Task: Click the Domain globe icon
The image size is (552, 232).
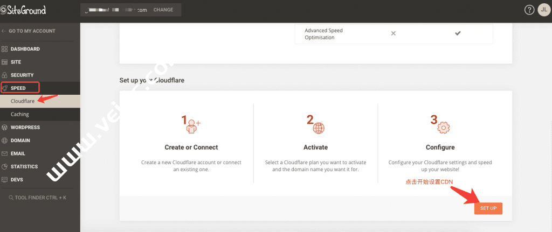Action: pos(4,140)
